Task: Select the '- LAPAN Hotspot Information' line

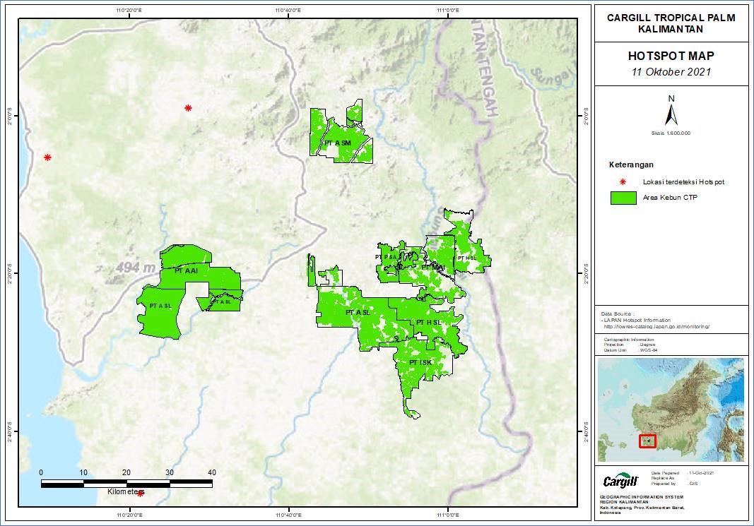Action: pyautogui.click(x=636, y=320)
